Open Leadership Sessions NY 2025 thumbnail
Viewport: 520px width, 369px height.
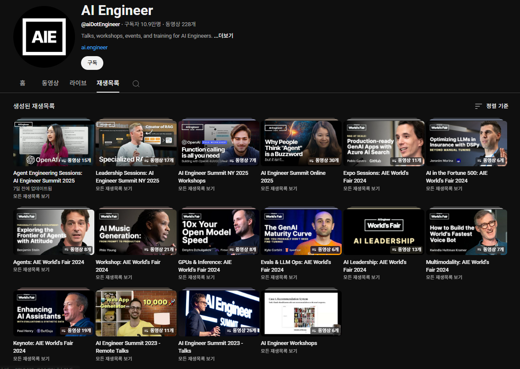click(136, 144)
